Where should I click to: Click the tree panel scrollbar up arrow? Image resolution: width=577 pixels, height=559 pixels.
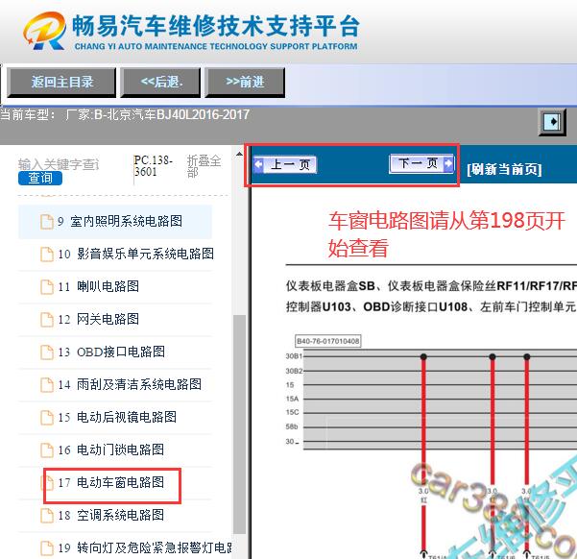point(239,154)
